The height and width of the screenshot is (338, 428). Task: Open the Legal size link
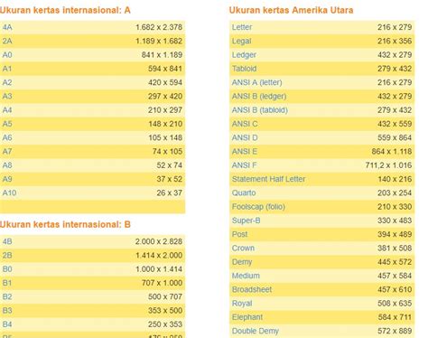(241, 42)
